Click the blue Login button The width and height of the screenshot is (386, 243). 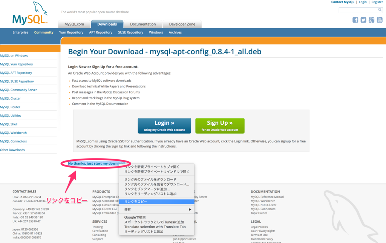coord(164,126)
